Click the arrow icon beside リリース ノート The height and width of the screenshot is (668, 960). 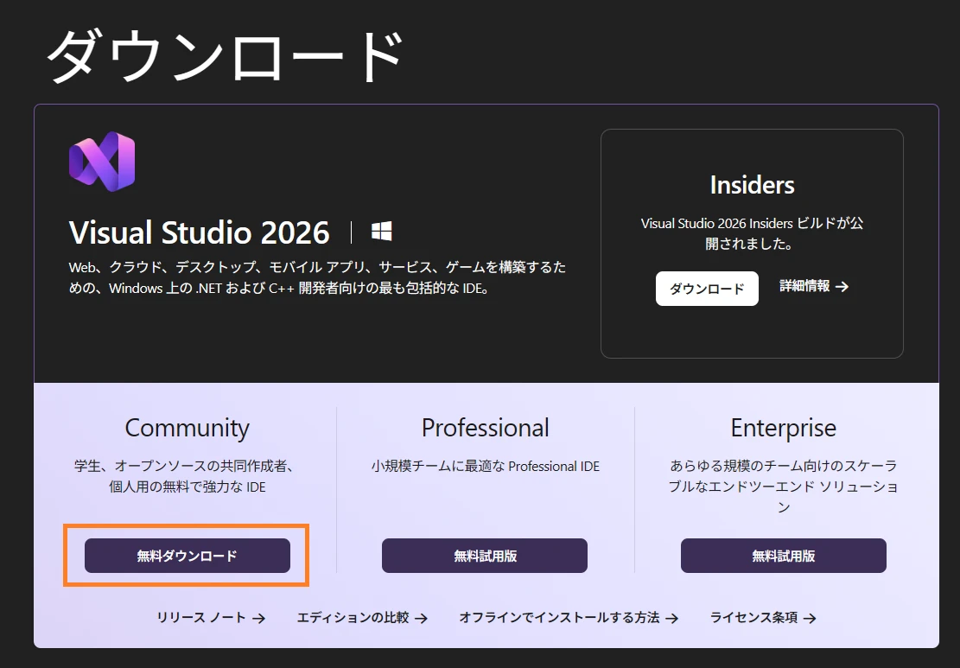(259, 618)
